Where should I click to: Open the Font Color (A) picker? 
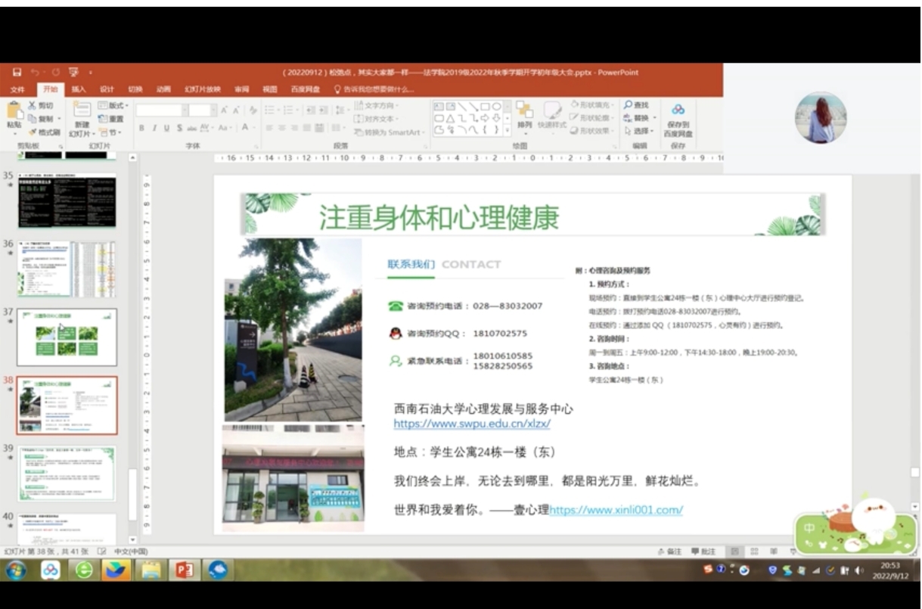[x=245, y=128]
